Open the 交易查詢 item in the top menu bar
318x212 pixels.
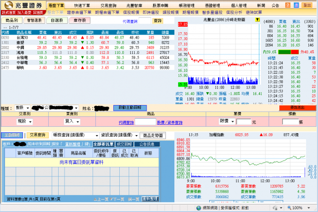tap(108, 5)
